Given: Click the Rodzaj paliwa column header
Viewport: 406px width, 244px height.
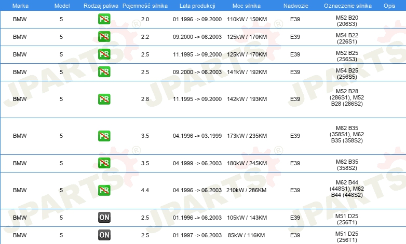Looking at the screenshot, I should tap(101, 6).
